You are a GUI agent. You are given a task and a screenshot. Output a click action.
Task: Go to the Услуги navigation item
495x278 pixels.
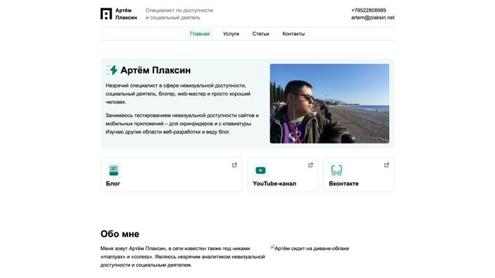pos(231,34)
